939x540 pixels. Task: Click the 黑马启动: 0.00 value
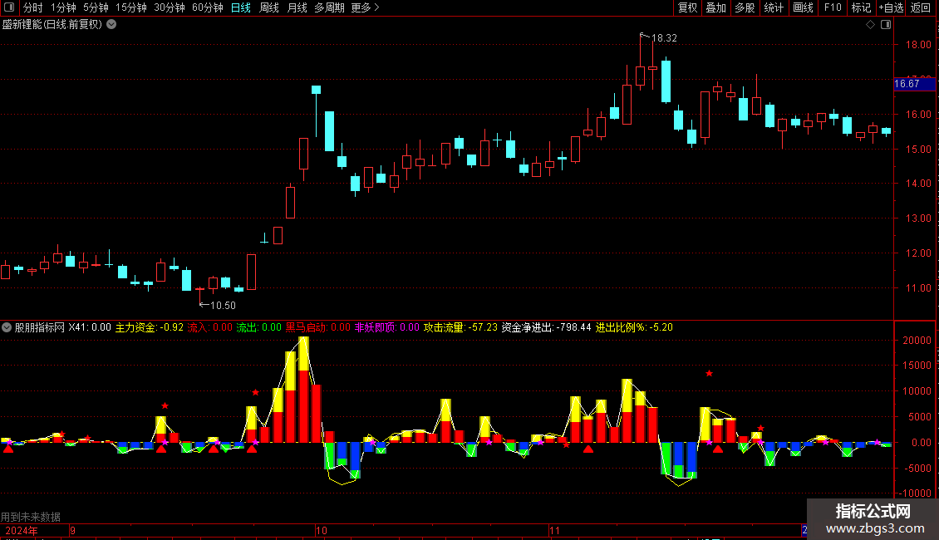point(318,327)
